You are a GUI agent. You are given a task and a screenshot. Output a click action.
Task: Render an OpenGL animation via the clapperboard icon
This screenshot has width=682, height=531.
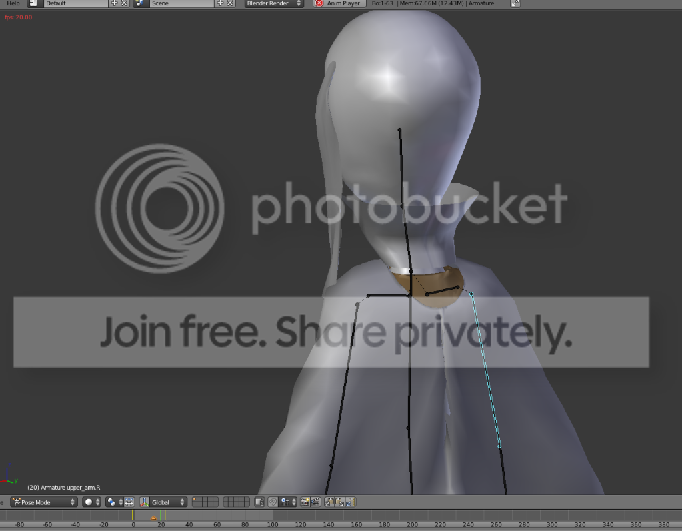tap(315, 502)
